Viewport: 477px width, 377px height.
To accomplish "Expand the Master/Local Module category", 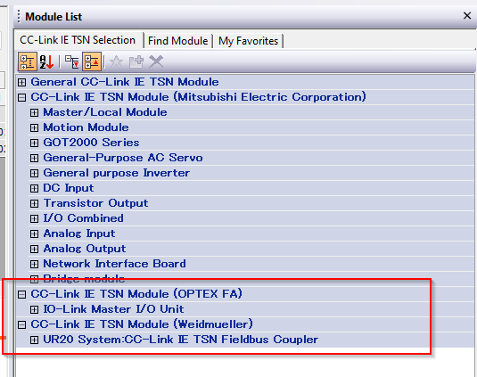I will click(x=34, y=112).
